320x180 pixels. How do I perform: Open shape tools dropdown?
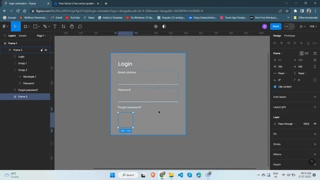[x=39, y=26]
